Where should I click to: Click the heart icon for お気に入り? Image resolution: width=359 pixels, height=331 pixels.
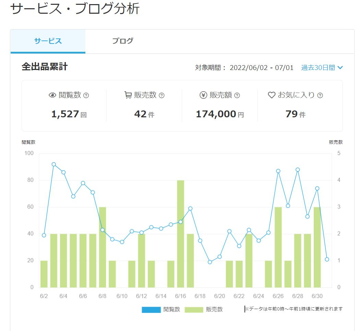click(x=272, y=95)
